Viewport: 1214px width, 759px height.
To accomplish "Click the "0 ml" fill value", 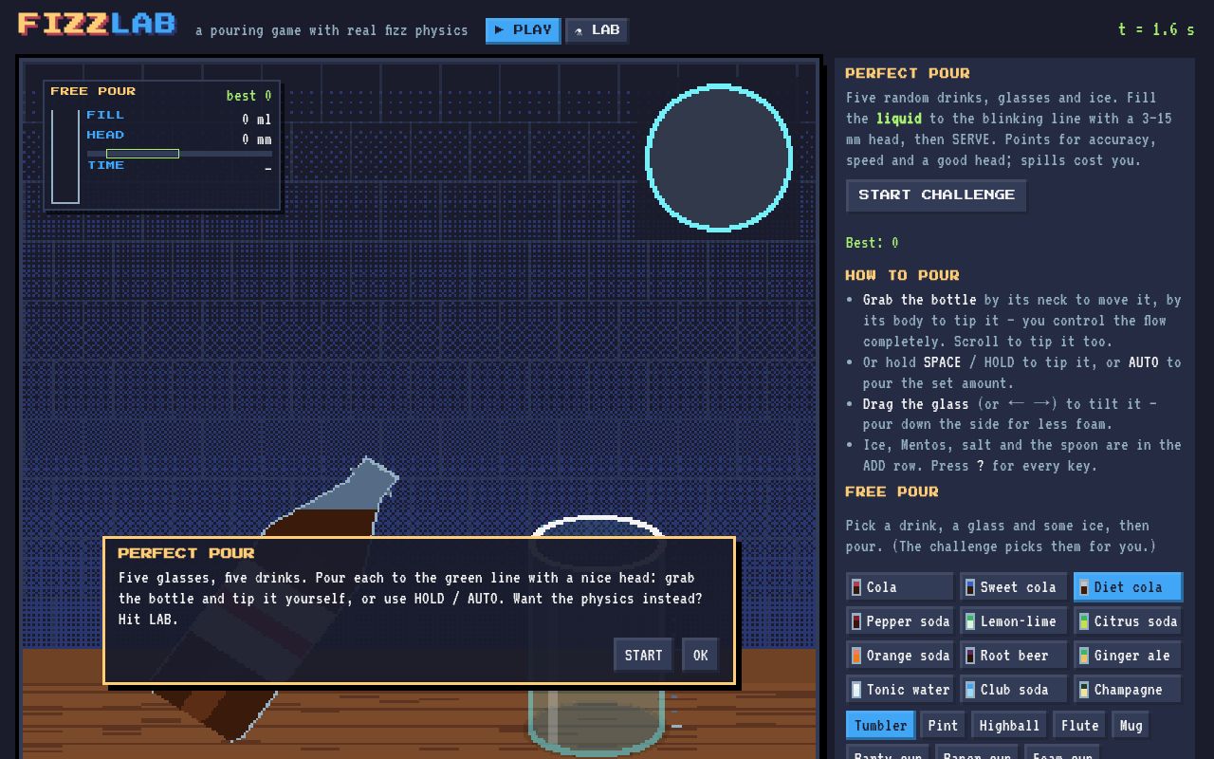I will [x=256, y=119].
